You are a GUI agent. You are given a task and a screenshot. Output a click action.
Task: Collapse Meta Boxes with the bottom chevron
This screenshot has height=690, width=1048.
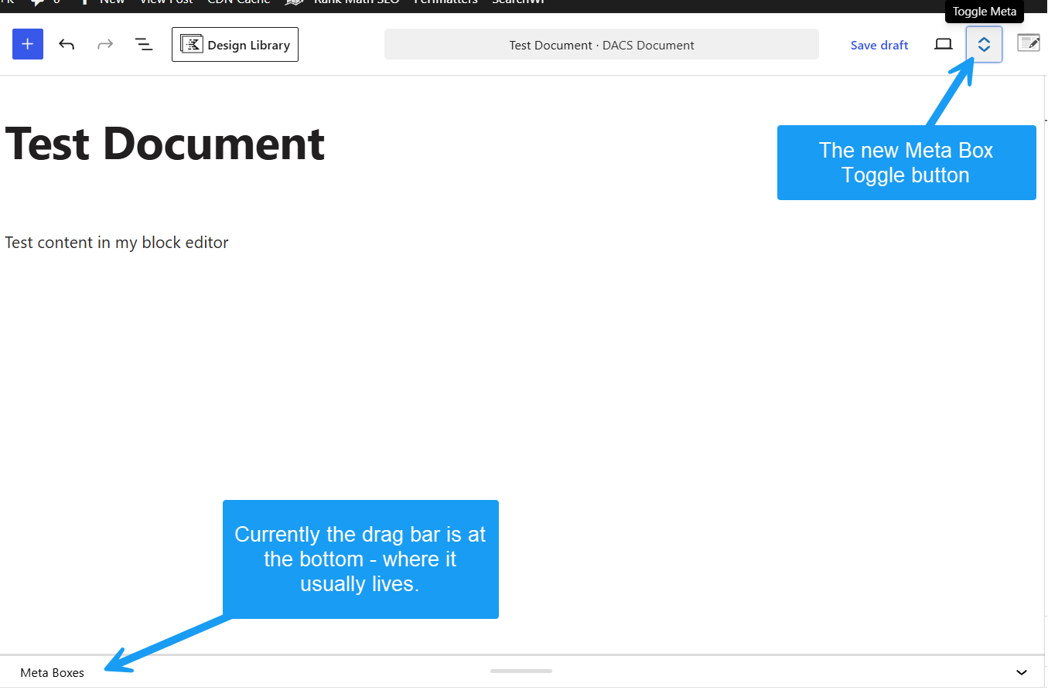pos(1022,672)
